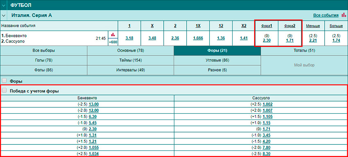Image resolution: width=348 pixels, height=157 pixels.
Task: Click the Больше column header
Action: 336,26
